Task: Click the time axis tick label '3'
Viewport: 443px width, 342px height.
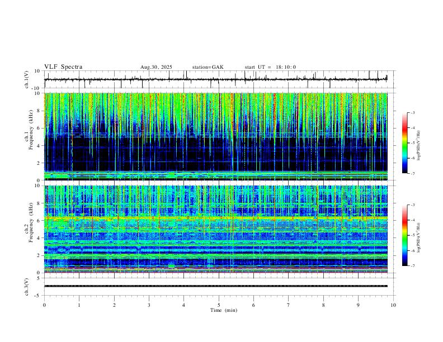Action: point(149,305)
